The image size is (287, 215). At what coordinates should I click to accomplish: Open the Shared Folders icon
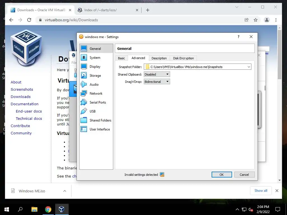click(84, 120)
